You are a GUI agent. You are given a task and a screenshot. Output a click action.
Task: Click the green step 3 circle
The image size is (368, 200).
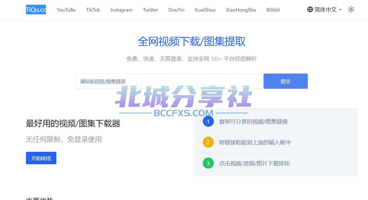pos(208,163)
